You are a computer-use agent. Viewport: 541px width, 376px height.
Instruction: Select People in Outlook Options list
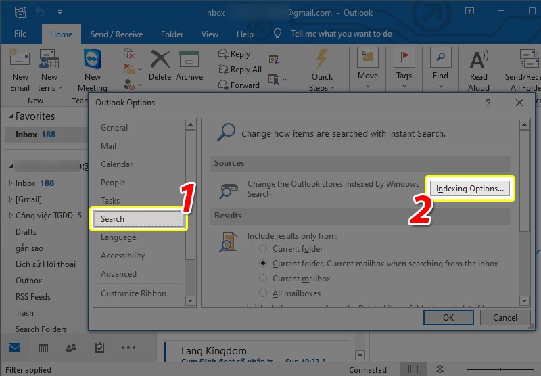139,183
